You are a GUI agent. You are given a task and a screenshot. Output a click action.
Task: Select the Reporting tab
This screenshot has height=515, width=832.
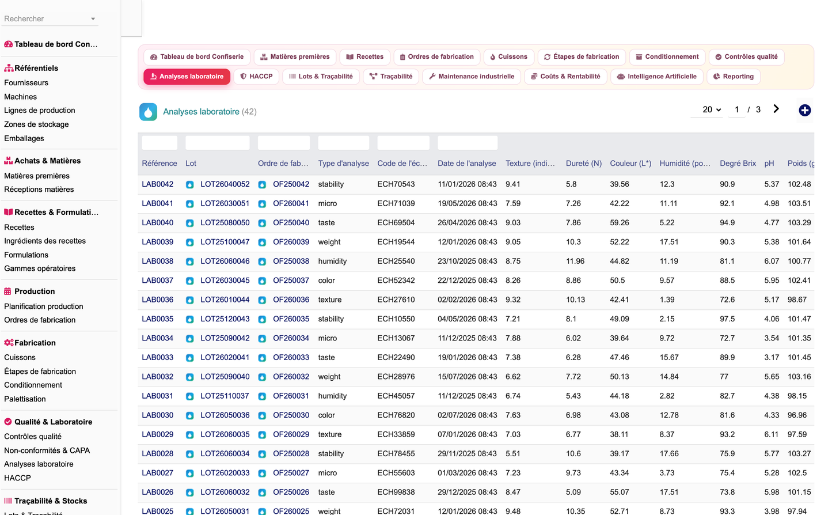pyautogui.click(x=734, y=76)
